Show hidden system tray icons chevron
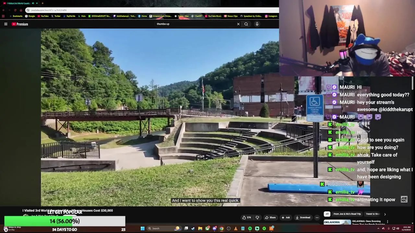The image size is (415, 233). pyautogui.click(x=378, y=228)
